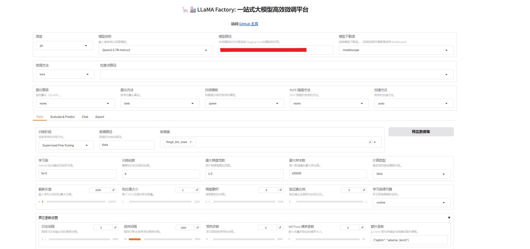Adjust the 保存间隔 slider
Screen dimensions: 530x249
click(160, 239)
